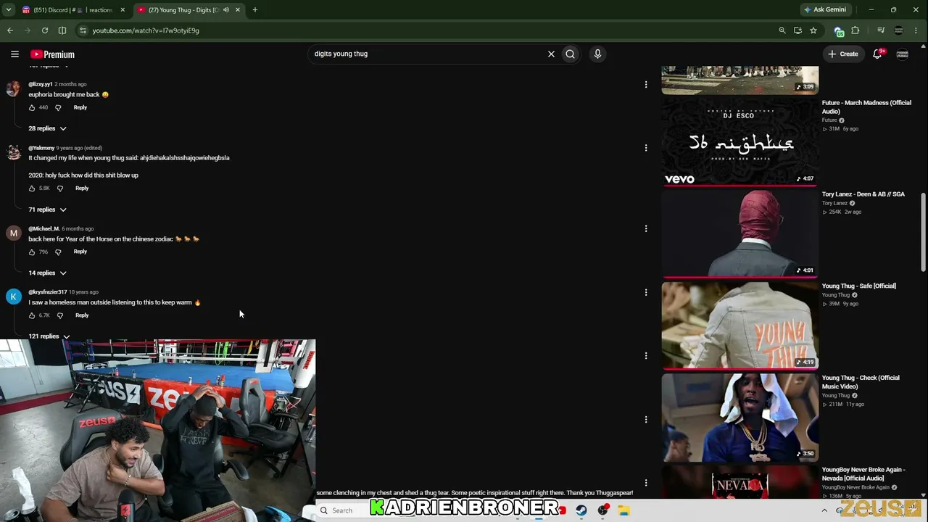
Task: Open Tory Lanez - Deen & AB video title
Action: click(x=863, y=194)
